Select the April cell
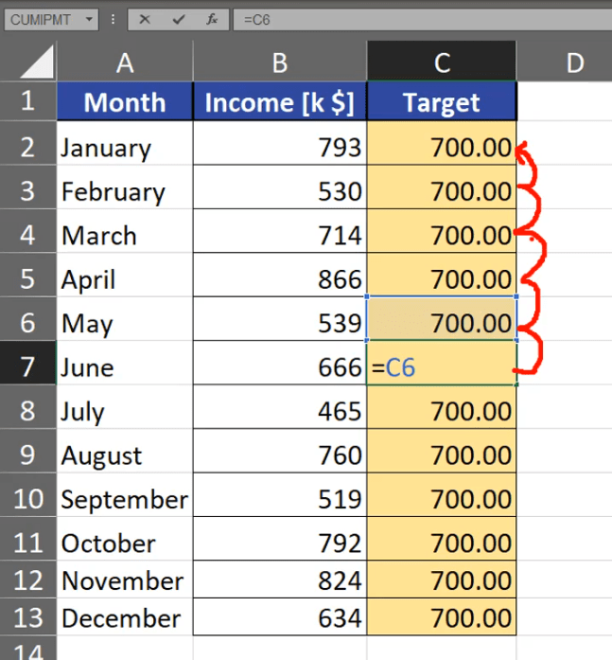The height and width of the screenshot is (660, 612). 125,275
